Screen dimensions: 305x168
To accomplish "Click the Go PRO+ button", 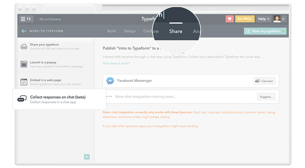I will tap(245, 19).
